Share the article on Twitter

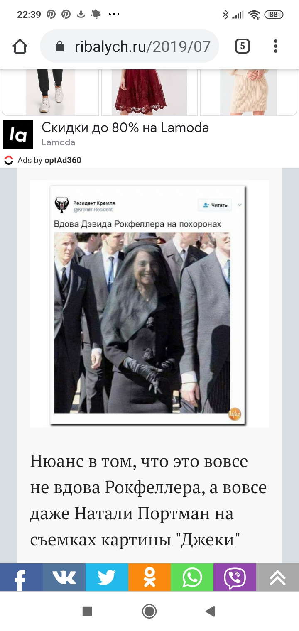(107, 577)
